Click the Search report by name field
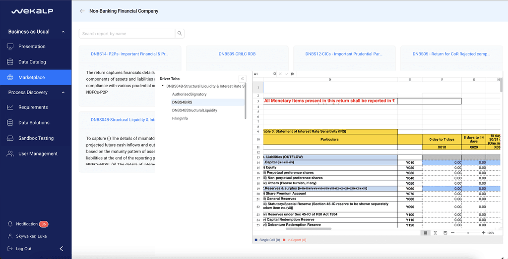 coord(127,34)
